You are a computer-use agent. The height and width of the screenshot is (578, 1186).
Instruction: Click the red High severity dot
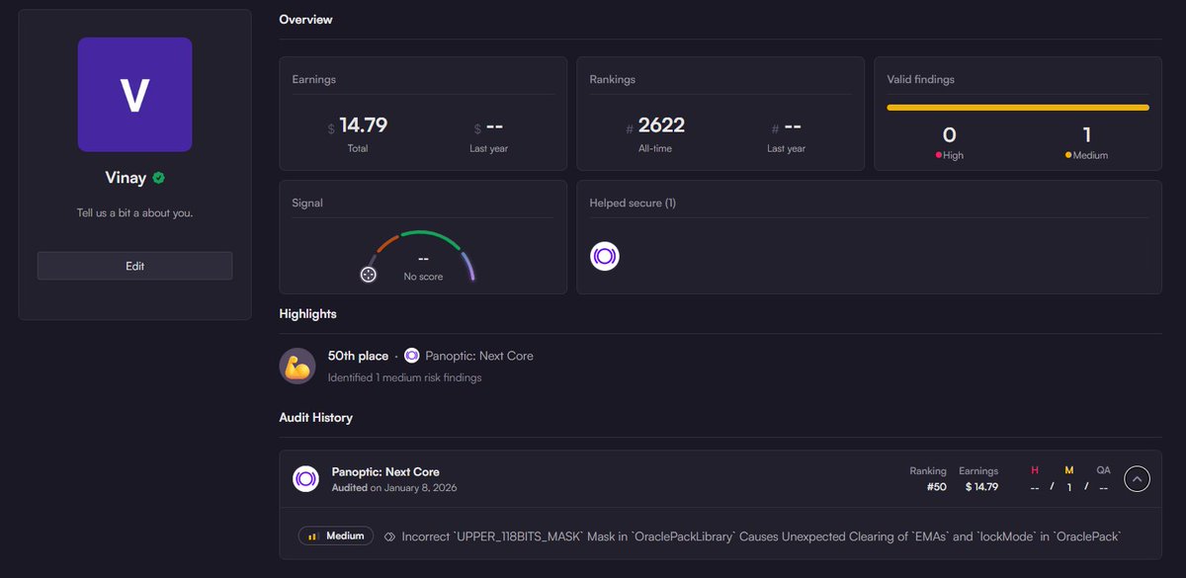point(939,156)
